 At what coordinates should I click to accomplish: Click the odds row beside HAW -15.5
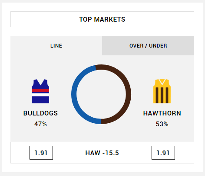point(102,153)
